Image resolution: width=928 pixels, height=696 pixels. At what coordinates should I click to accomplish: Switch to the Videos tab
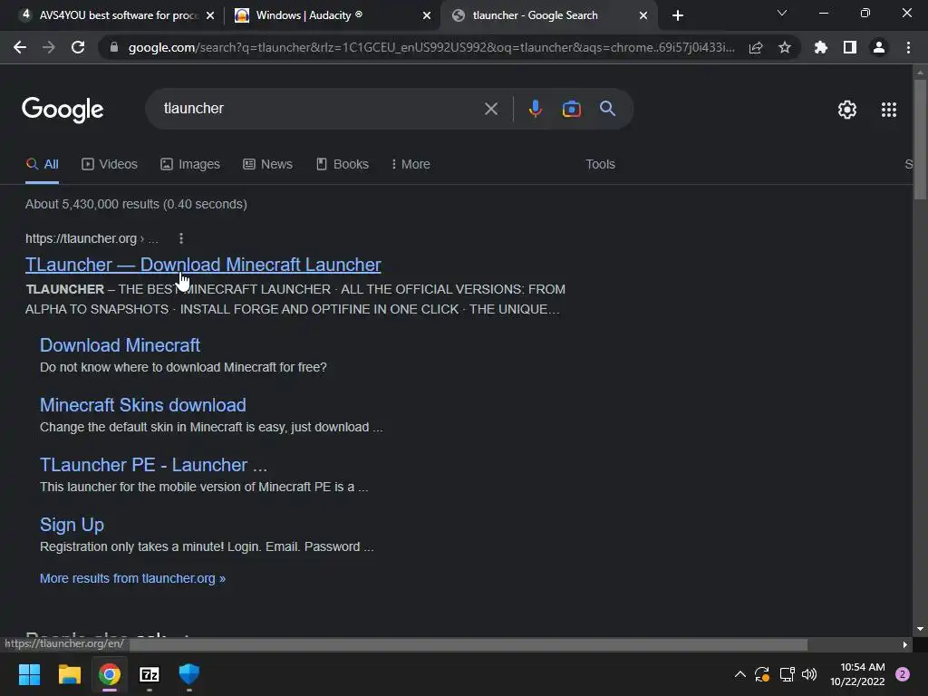110,165
